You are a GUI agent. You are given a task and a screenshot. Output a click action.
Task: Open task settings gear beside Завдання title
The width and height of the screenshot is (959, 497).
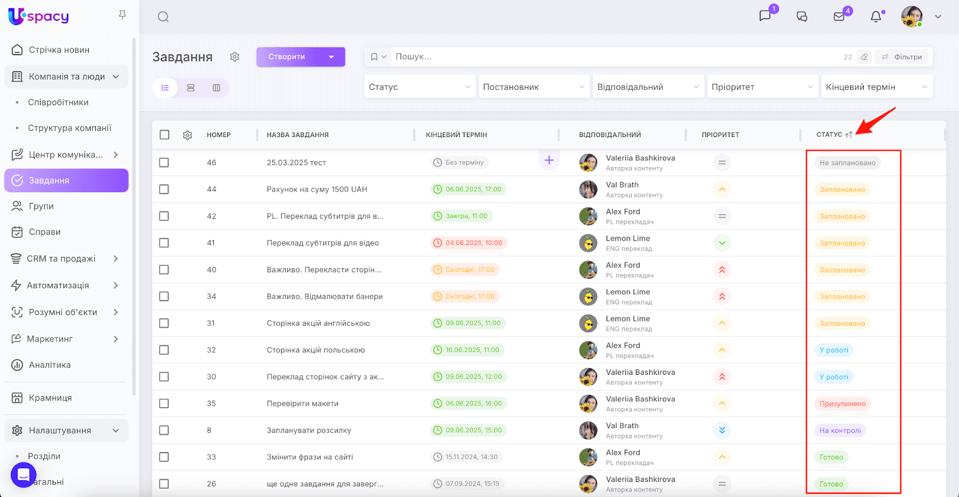234,57
